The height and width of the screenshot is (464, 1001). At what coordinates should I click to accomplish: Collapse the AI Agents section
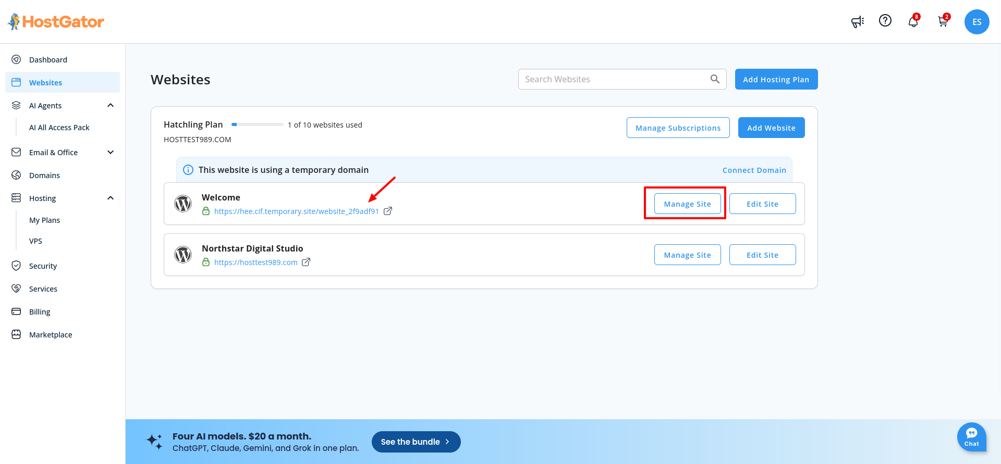111,105
